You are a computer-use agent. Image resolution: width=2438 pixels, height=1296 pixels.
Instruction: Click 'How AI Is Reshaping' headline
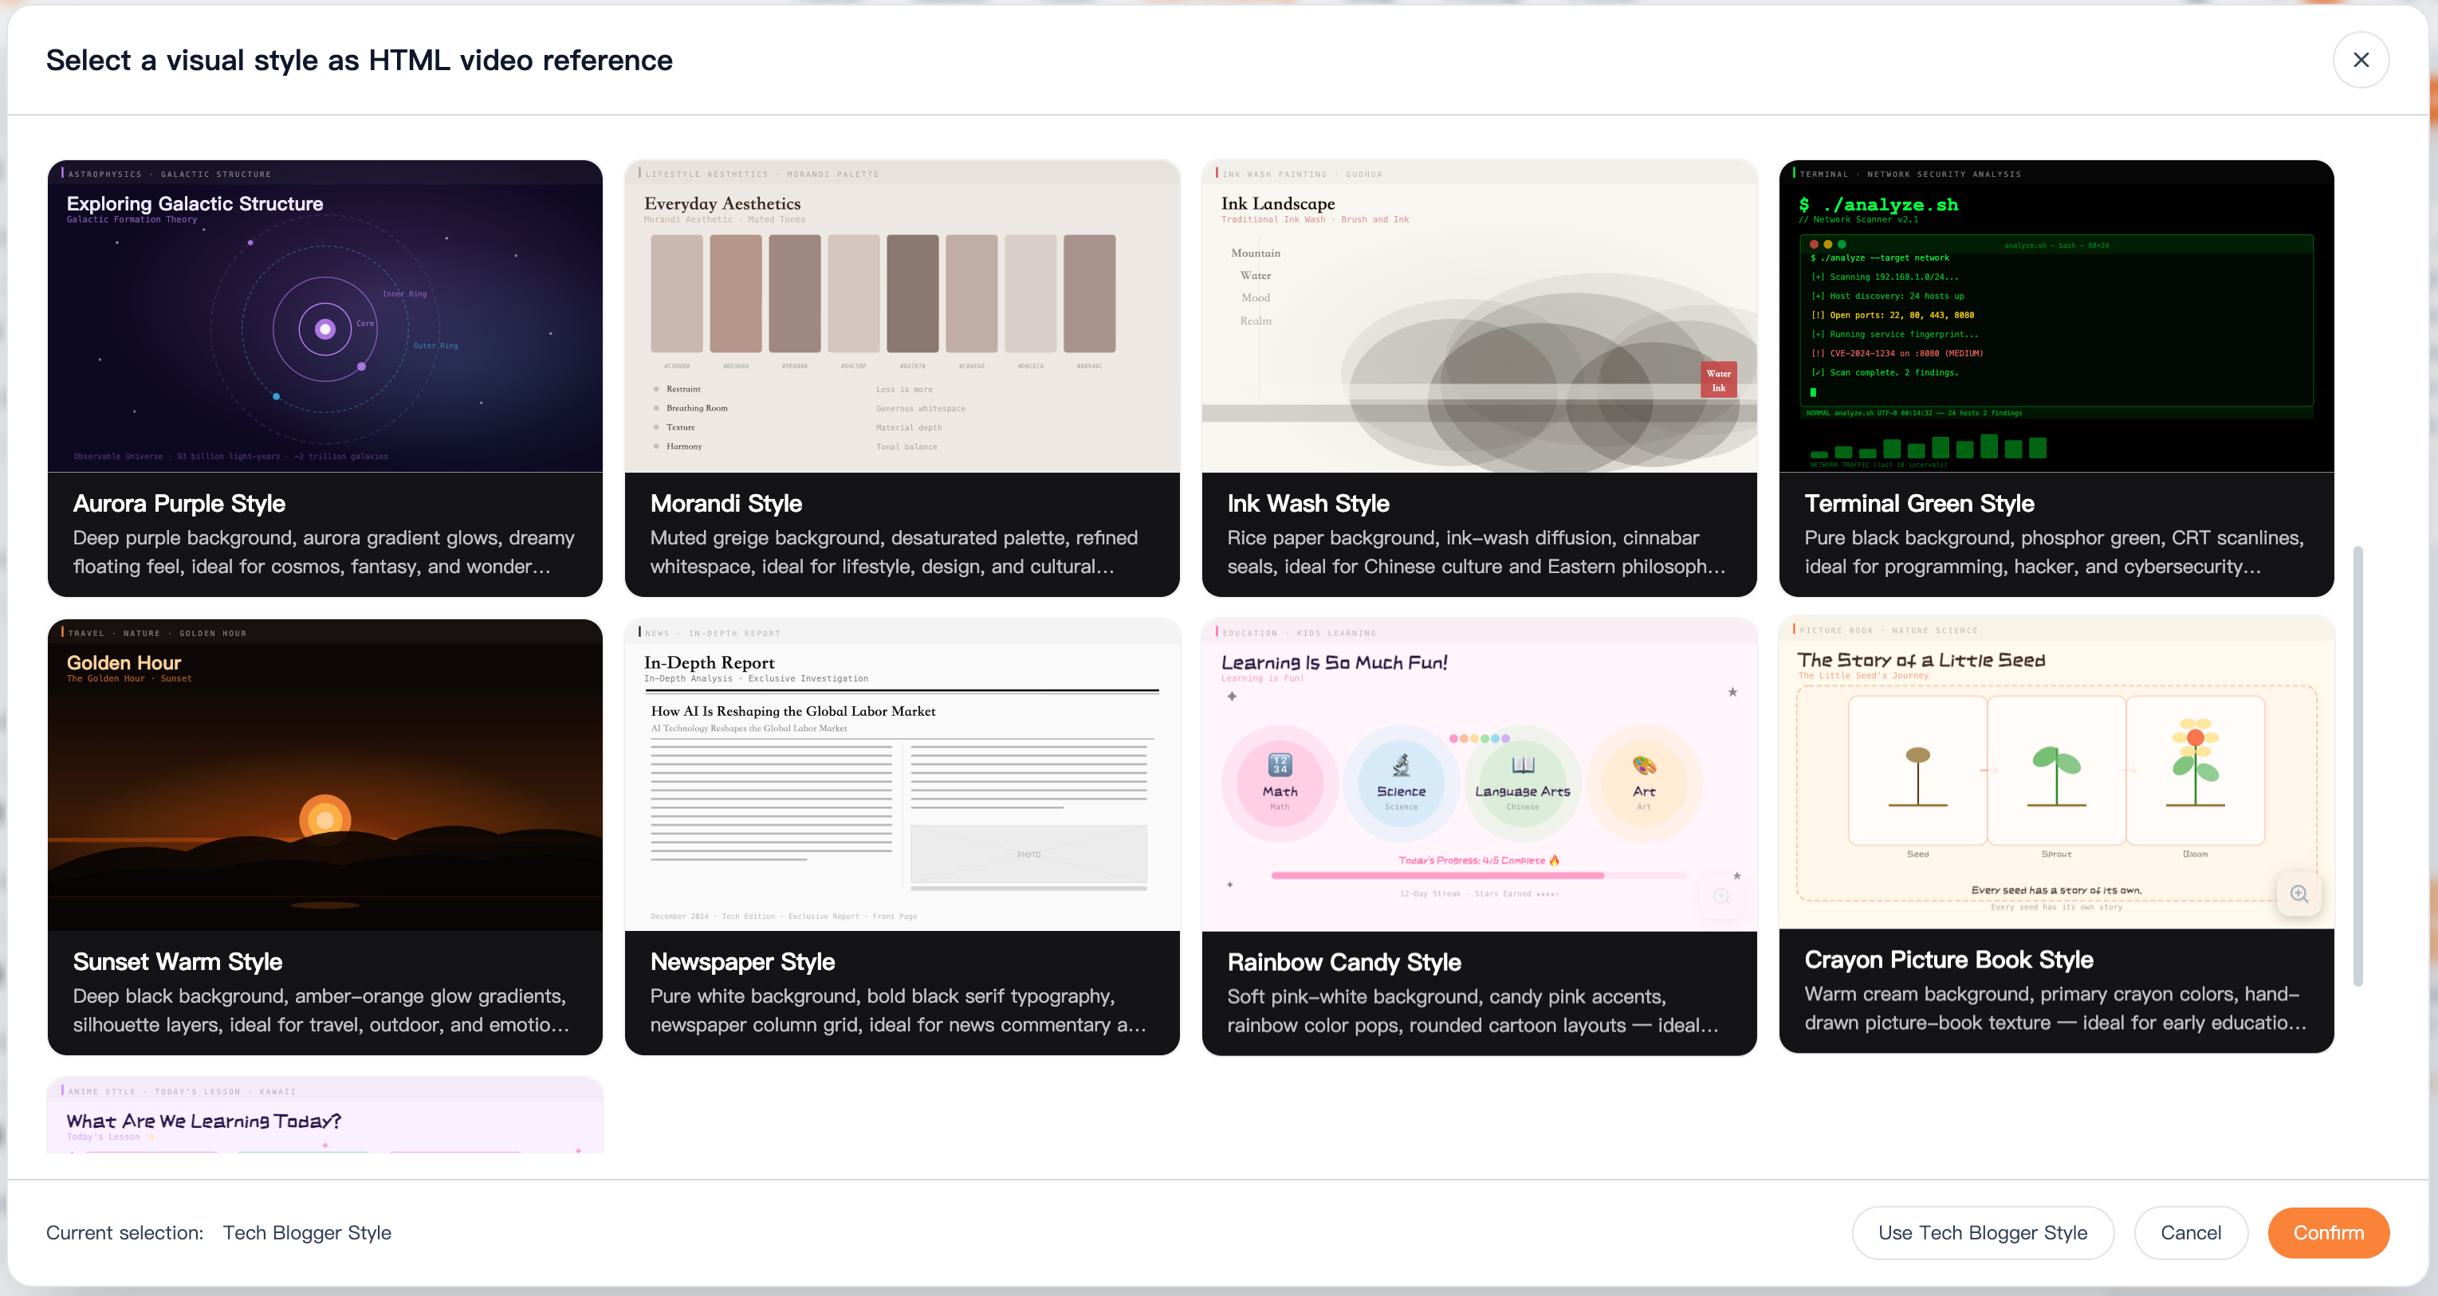(792, 710)
